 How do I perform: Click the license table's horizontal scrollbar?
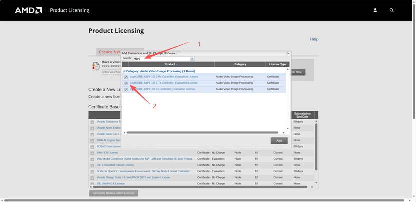pos(201,187)
